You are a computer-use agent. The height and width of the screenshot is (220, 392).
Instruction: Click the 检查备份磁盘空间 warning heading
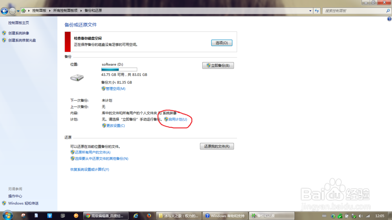pyautogui.click(x=88, y=38)
